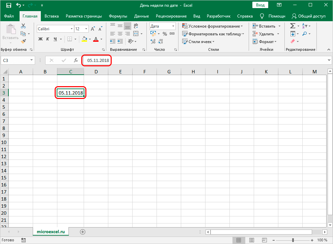The image size is (333, 244).
Task: Click the Общий доступ share button
Action: (x=309, y=16)
